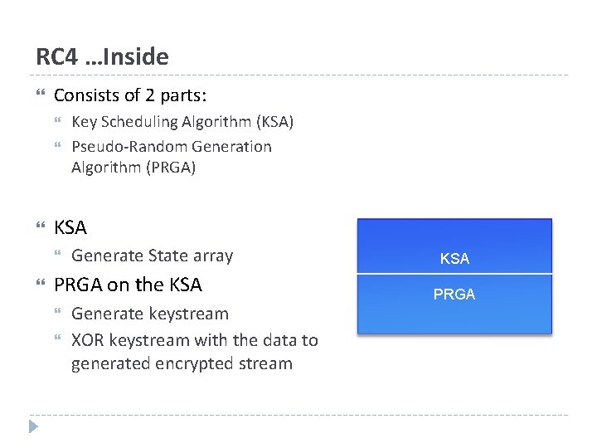This screenshot has height=448, width=597.
Task: Click the bullet marker before "Key Scheduling Algorithm (KSA)"
Action: click(x=58, y=122)
